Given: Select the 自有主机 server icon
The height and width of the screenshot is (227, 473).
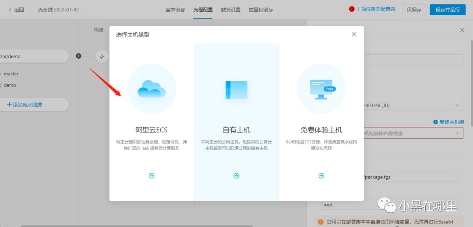Looking at the screenshot, I should tap(236, 90).
